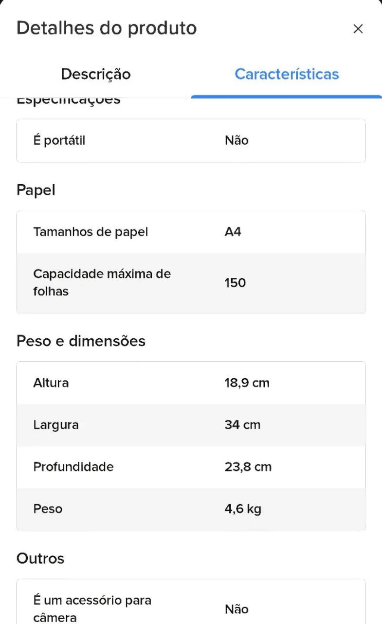Select the 4,6 kg weight value
Image resolution: width=382 pixels, height=624 pixels.
click(x=243, y=509)
